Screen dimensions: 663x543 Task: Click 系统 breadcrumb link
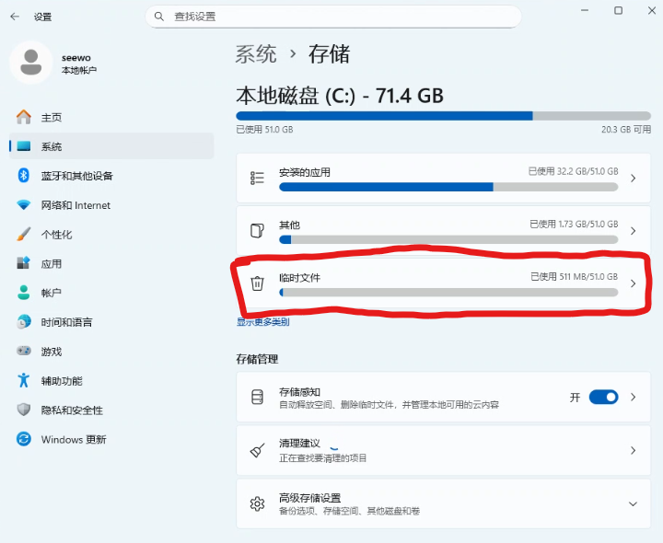(256, 54)
